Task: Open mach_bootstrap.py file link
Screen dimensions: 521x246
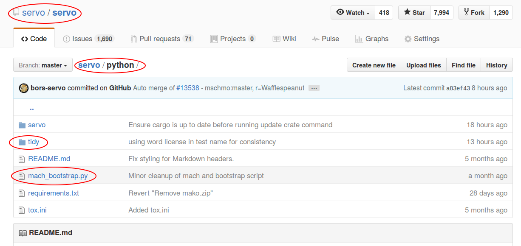Action: 58,176
